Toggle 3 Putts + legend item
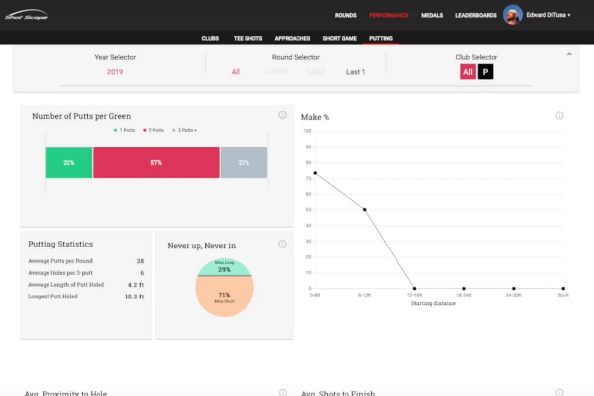 (x=184, y=130)
